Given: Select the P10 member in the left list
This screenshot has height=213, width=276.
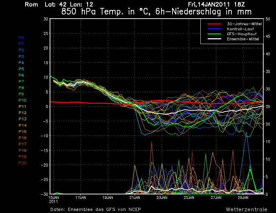Looking at the screenshot, I should click(22, 100).
